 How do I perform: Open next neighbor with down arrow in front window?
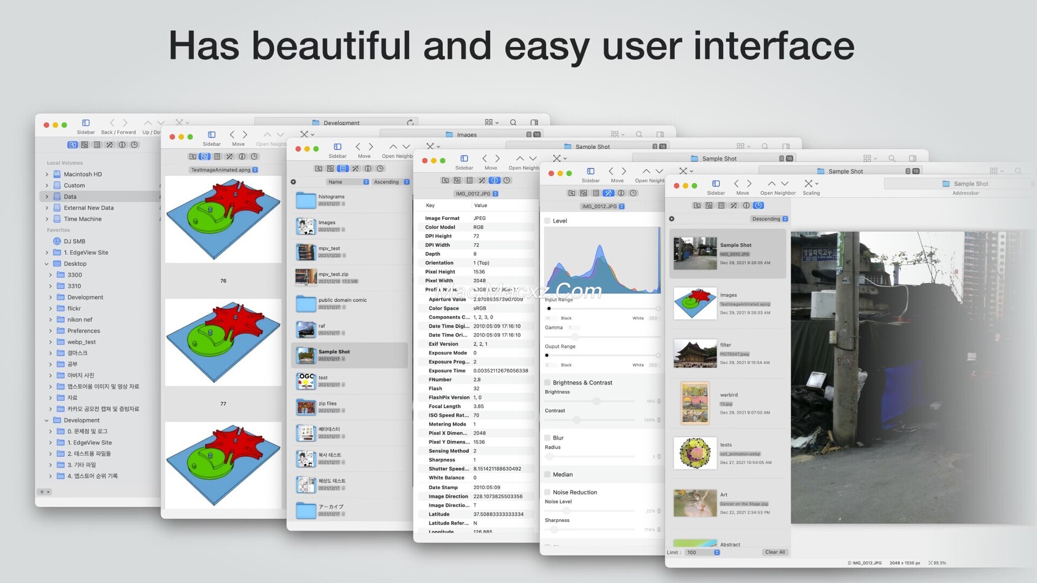point(785,184)
